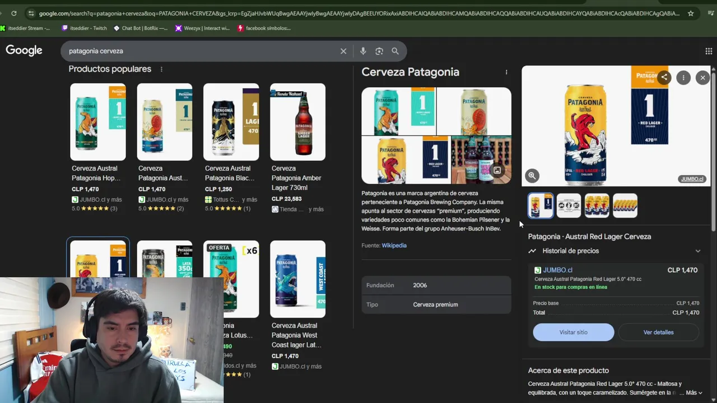717x403 pixels.
Task: Select first product thumbnail with single can
Action: click(x=541, y=205)
